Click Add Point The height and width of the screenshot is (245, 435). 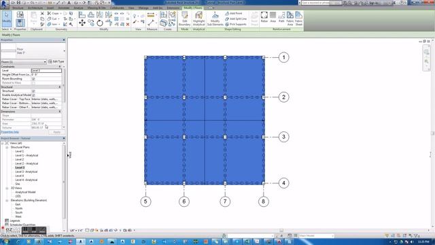[234, 14]
